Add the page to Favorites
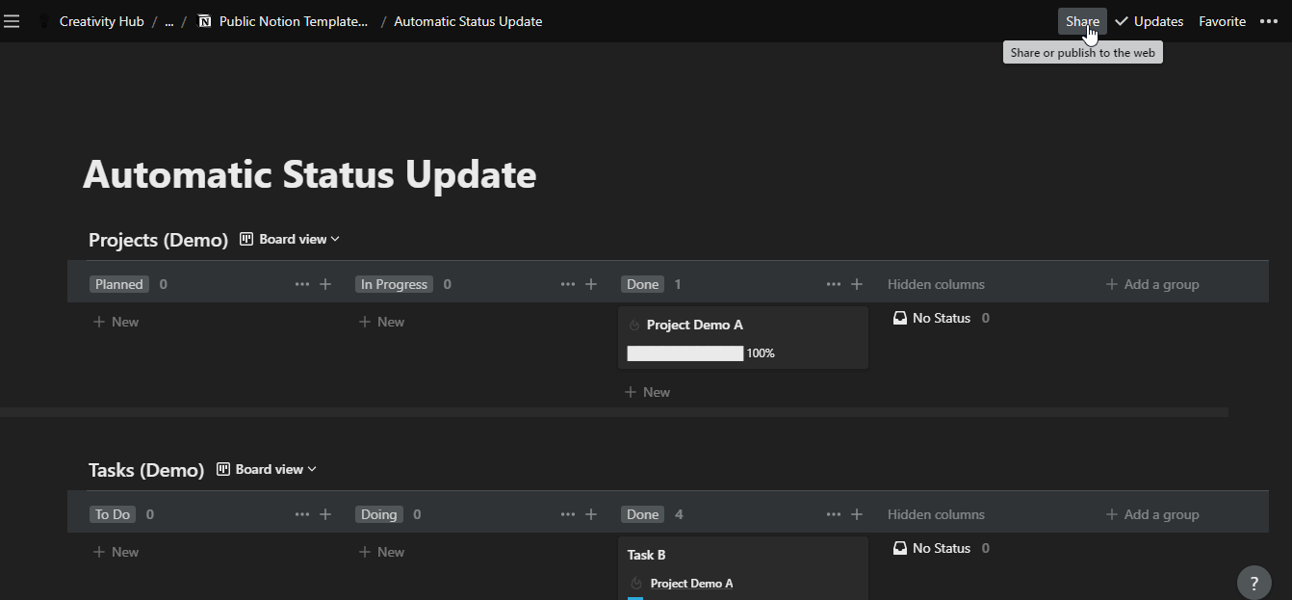Screen dimensions: 1292x600 point(1222,20)
